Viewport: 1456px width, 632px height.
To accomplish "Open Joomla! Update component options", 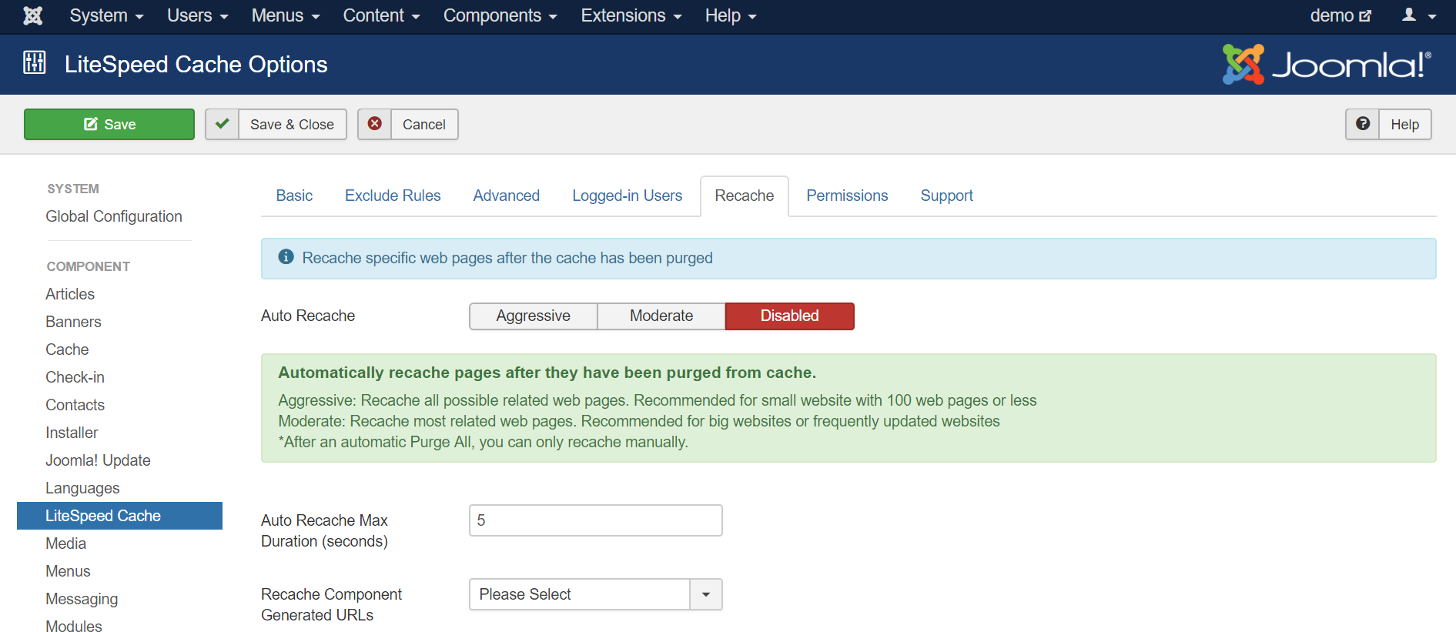I will (x=98, y=460).
